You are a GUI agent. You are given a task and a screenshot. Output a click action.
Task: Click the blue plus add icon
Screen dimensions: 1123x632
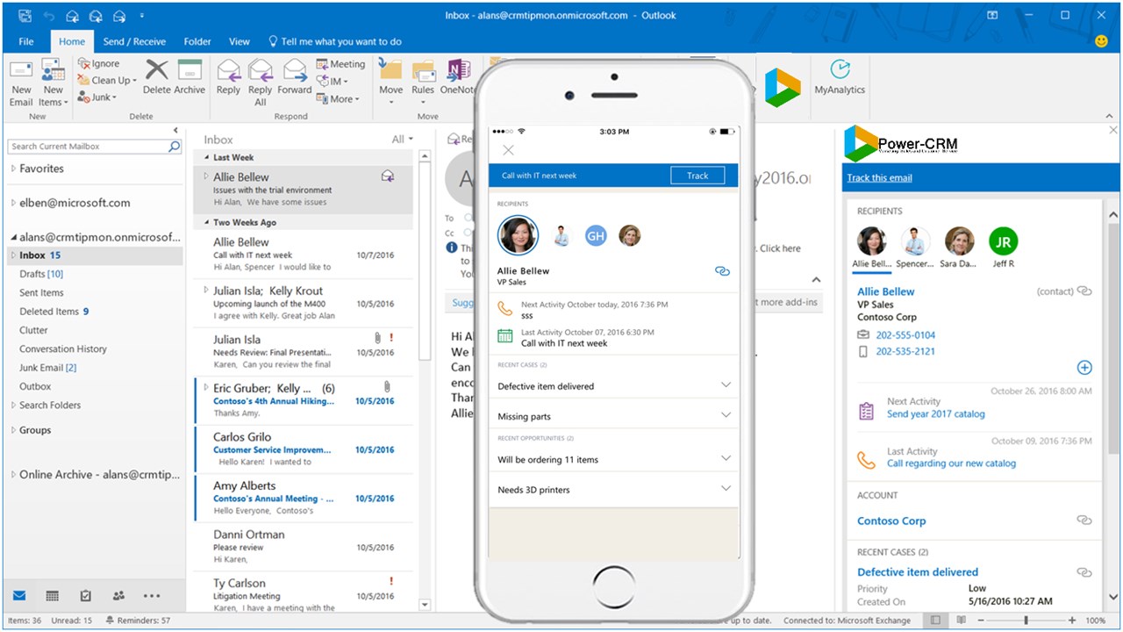point(1084,368)
